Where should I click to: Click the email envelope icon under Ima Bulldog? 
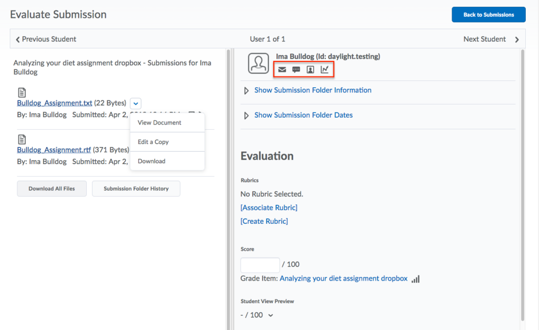coord(283,69)
